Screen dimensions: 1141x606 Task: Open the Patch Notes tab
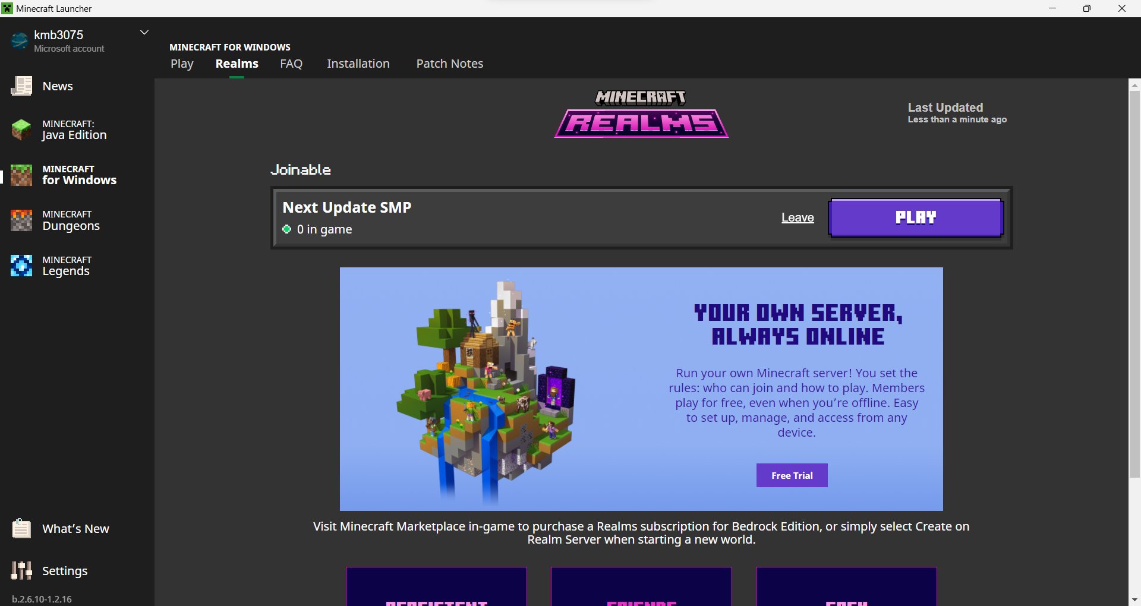(450, 64)
